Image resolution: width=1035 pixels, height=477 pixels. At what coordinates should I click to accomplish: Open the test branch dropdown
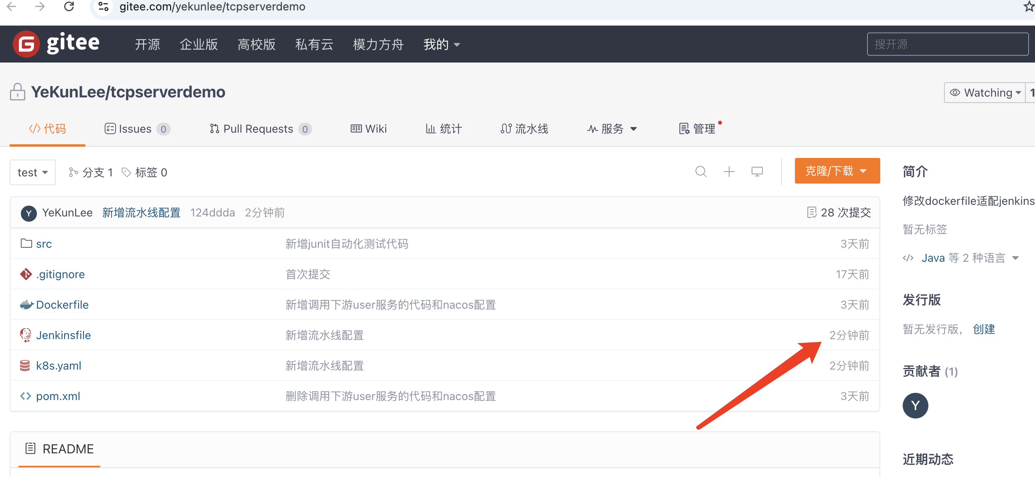[x=32, y=172]
